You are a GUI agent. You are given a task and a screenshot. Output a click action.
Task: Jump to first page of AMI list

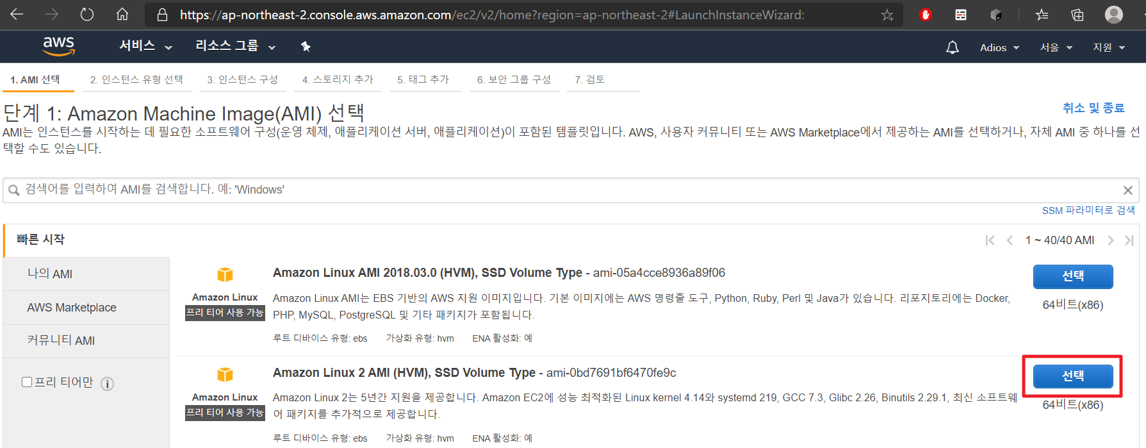point(990,240)
